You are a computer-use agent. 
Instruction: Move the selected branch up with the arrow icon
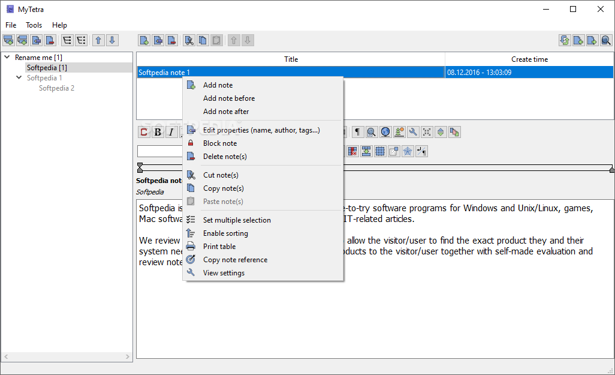pyautogui.click(x=98, y=40)
